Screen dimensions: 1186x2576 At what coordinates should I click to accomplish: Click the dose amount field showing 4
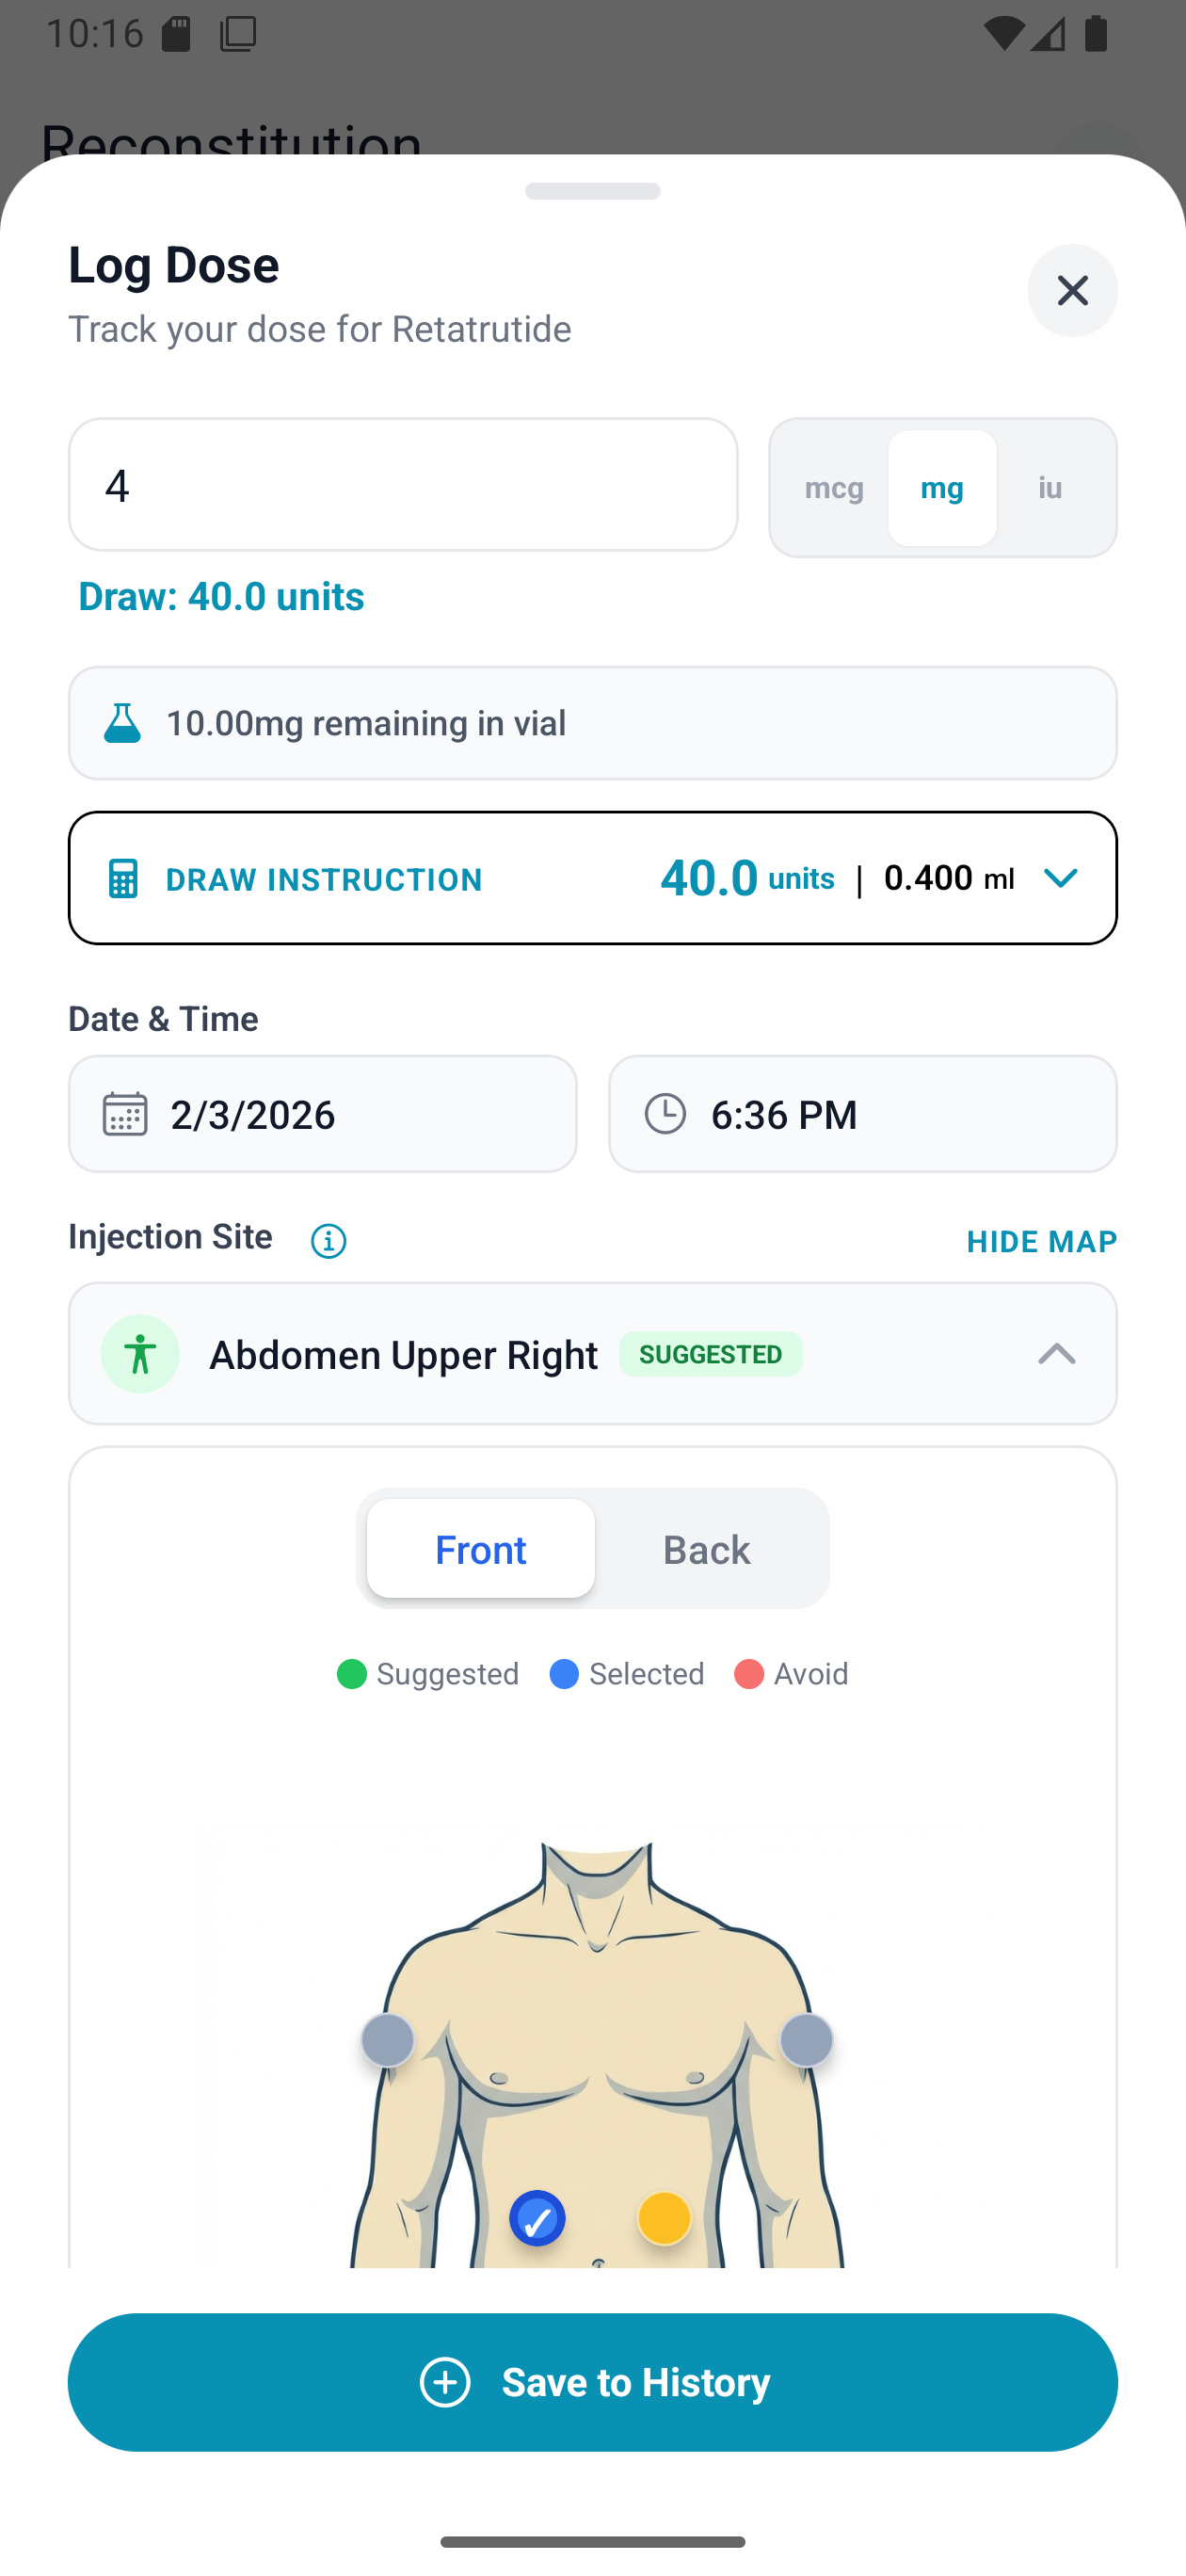(x=402, y=485)
